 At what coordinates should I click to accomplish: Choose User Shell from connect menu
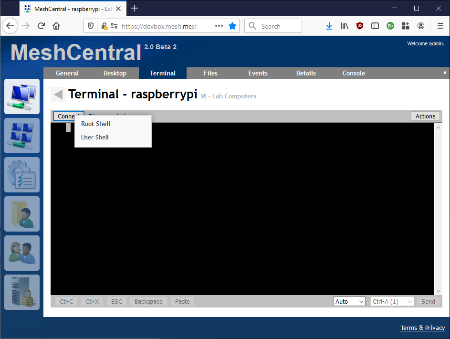113,137
